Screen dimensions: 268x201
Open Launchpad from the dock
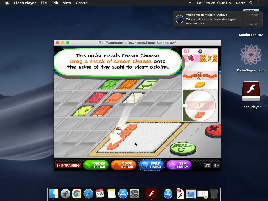coord(65,194)
